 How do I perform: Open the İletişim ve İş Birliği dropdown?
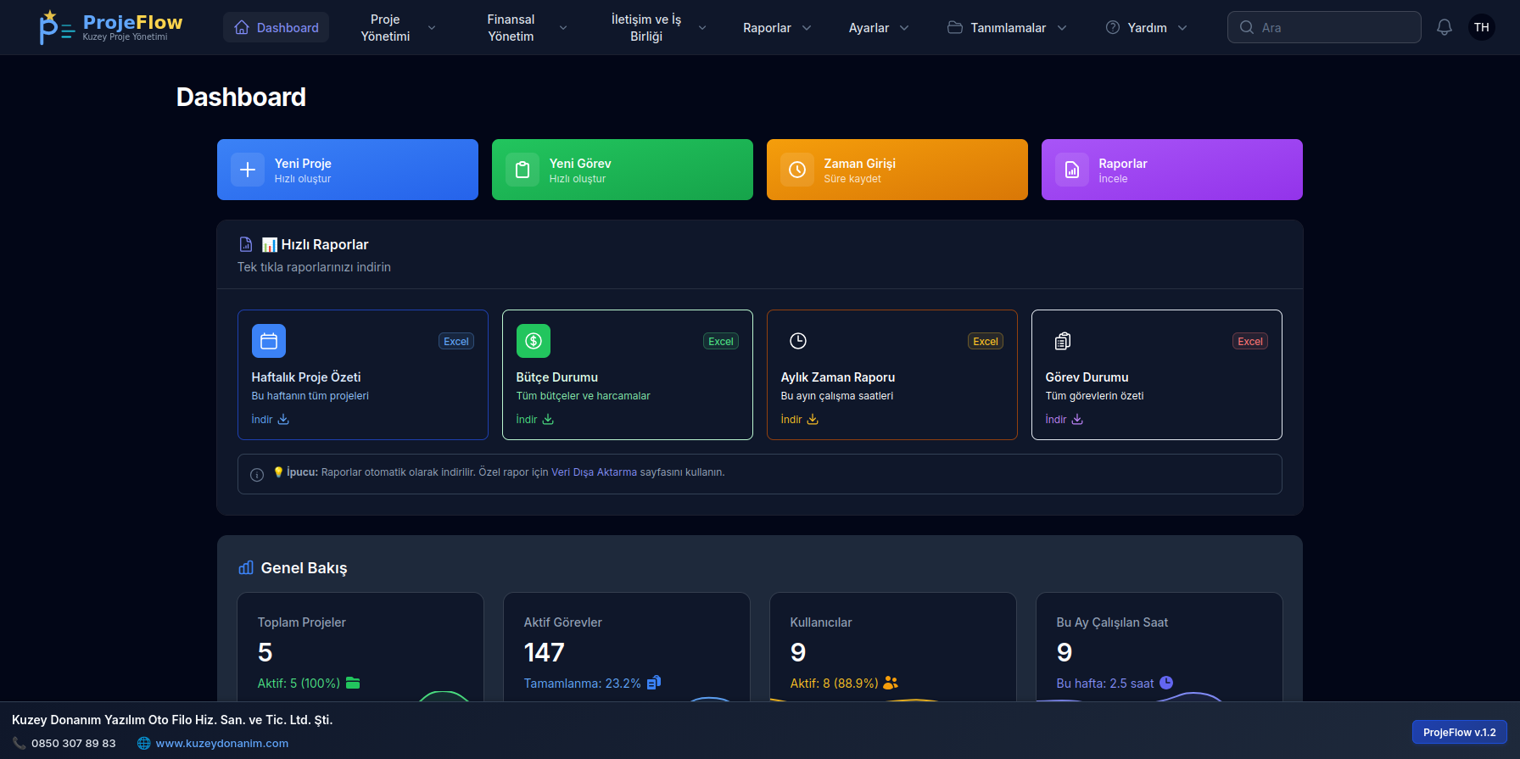coord(657,28)
